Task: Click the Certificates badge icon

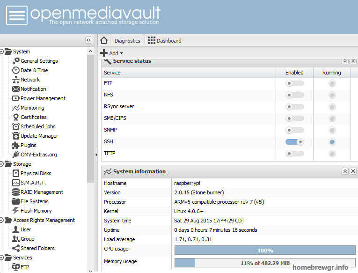Action: tap(16, 117)
